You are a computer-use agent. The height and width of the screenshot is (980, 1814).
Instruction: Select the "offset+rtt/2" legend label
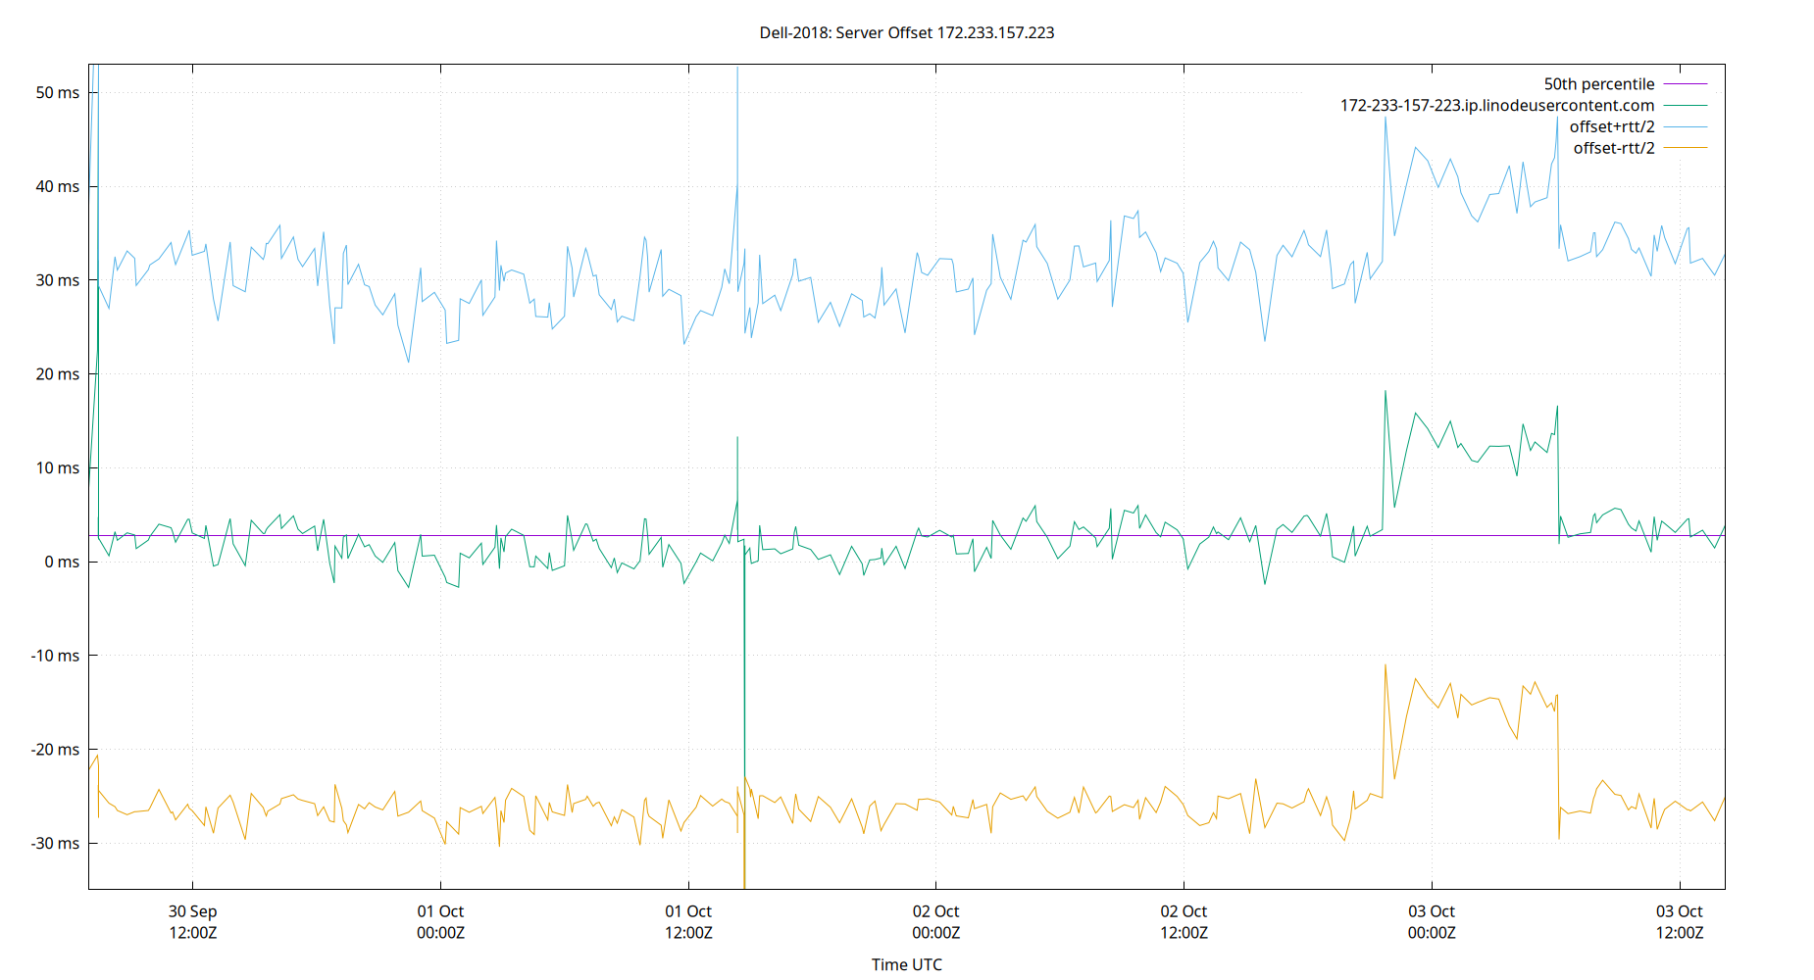[1612, 127]
